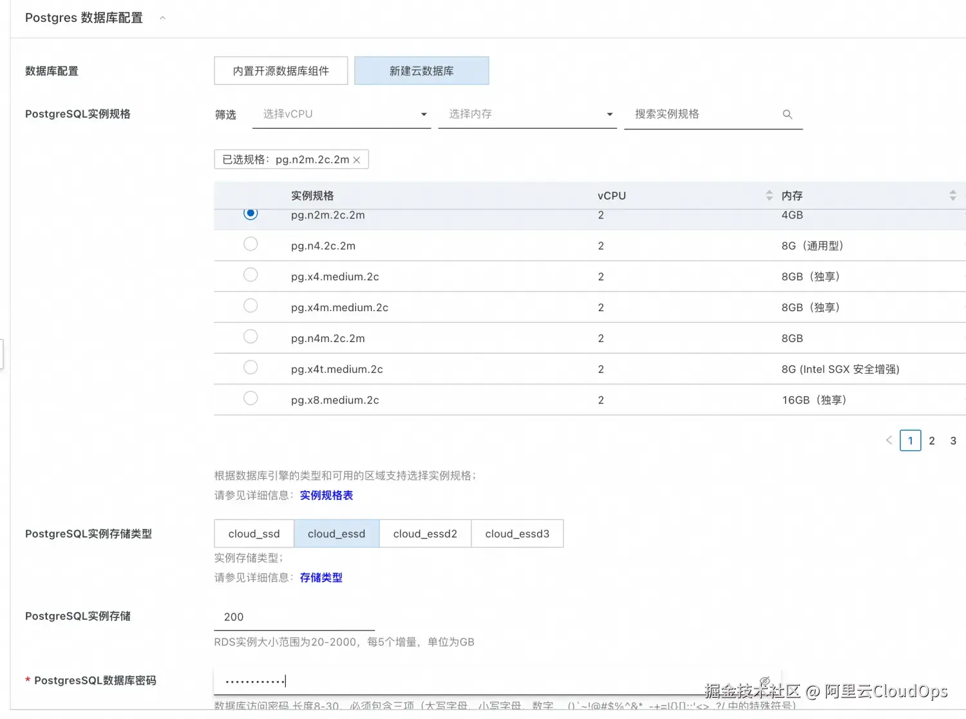Click the pg.n4m.2c.2m spec name
The image size is (966, 719).
click(x=328, y=338)
